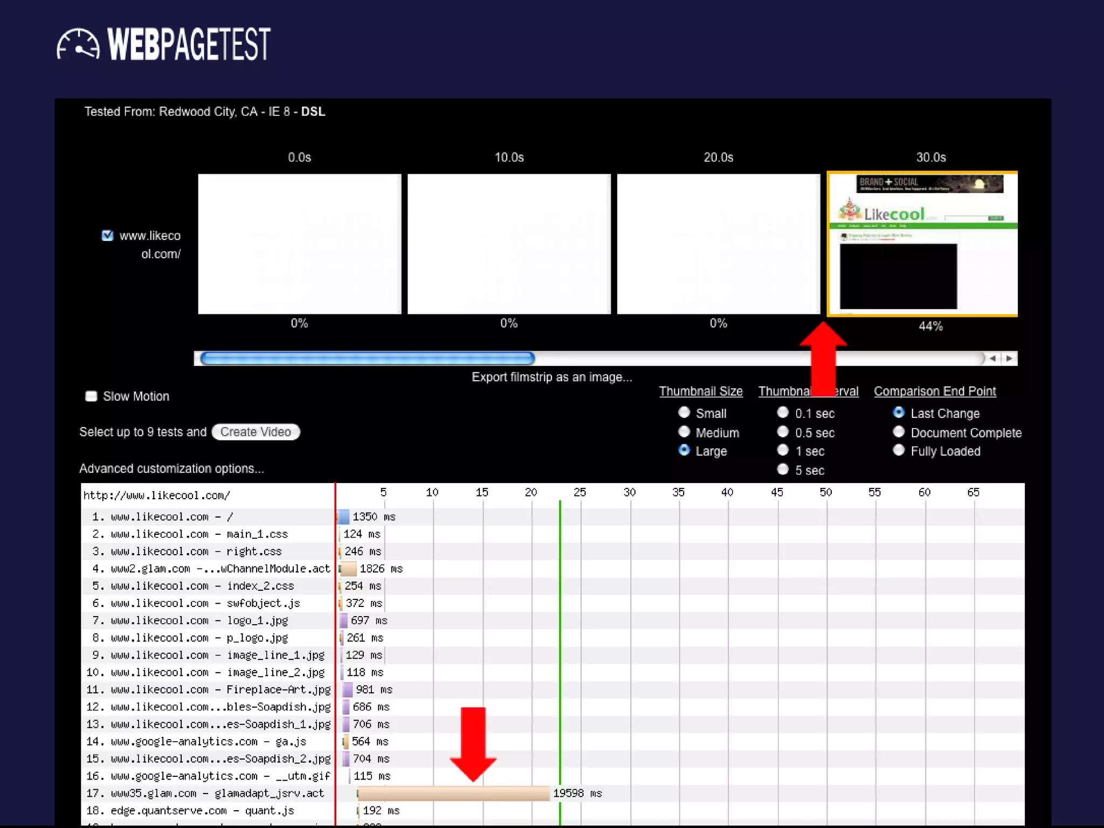Image resolution: width=1104 pixels, height=828 pixels.
Task: Enable the Slow Motion checkbox
Action: point(91,396)
